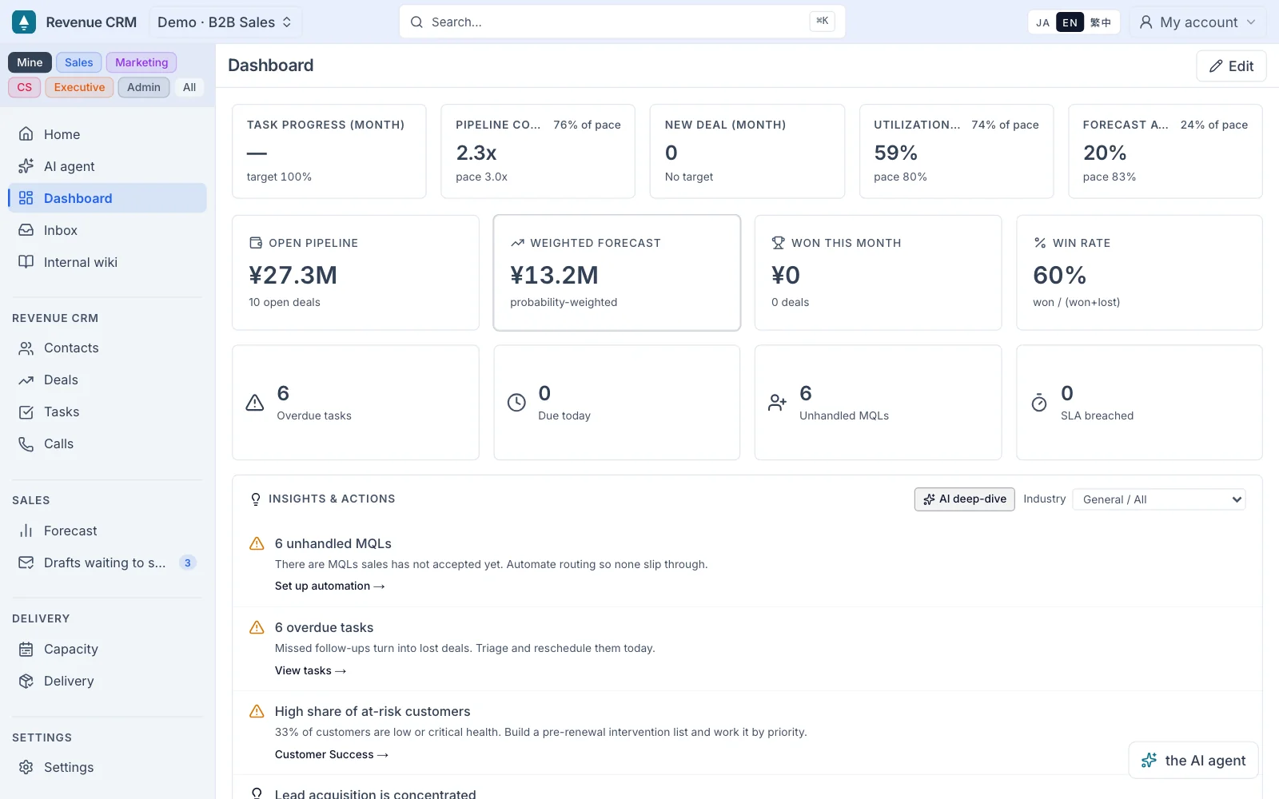Click the Utilization 59% card
The width and height of the screenshot is (1279, 799).
click(x=957, y=151)
